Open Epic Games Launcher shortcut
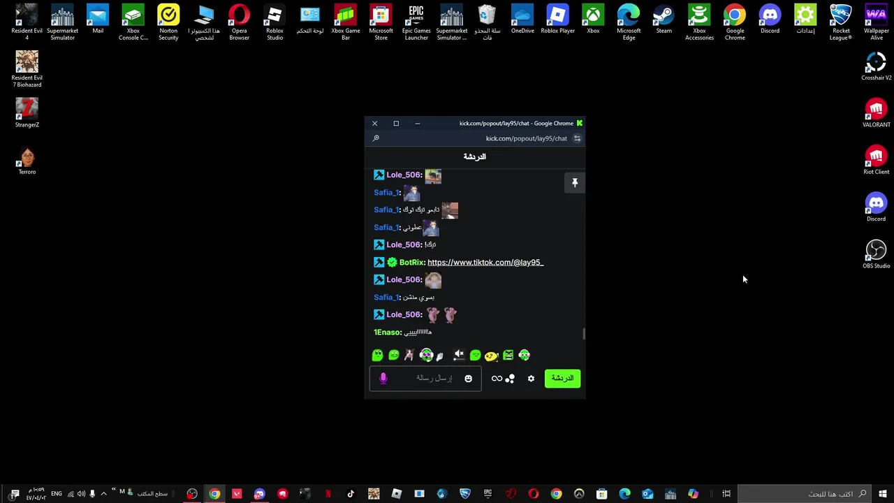The height and width of the screenshot is (503, 894). (x=416, y=22)
